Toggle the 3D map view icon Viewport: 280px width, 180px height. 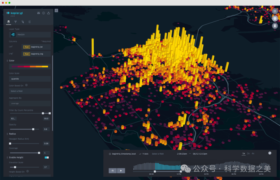pos(275,19)
